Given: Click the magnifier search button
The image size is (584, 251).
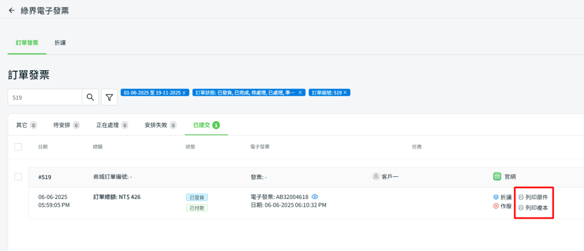Looking at the screenshot, I should point(90,97).
